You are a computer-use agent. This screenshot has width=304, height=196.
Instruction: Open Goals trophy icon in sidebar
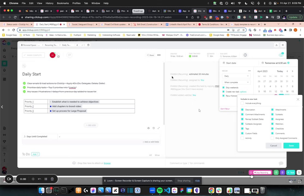(4, 142)
